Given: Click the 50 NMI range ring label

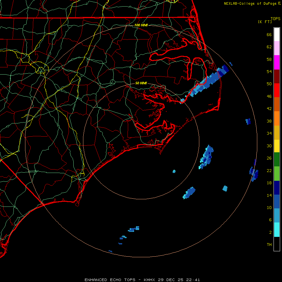Looking at the screenshot, I should tap(141, 83).
